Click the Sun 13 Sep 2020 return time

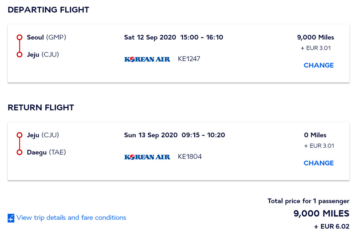click(175, 135)
